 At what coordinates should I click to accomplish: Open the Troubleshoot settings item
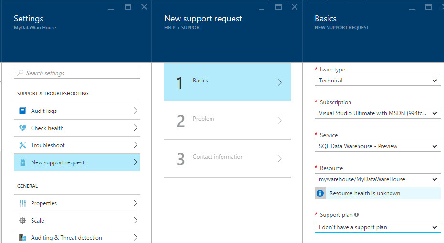pyautogui.click(x=77, y=145)
